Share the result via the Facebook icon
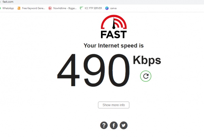This screenshot has width=204, height=137. pyautogui.click(x=114, y=125)
